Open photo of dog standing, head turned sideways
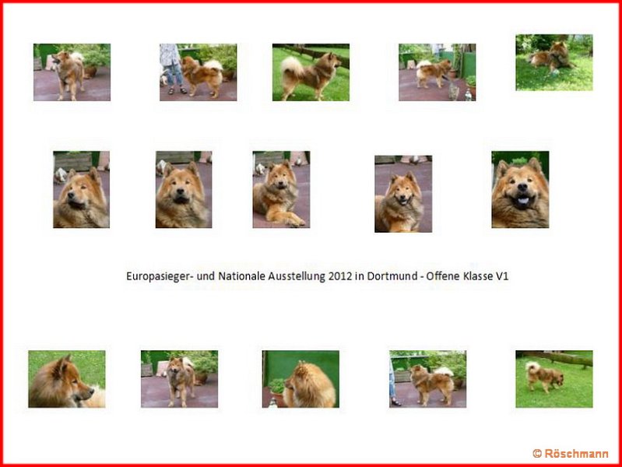This screenshot has width=622, height=467. 72,72
